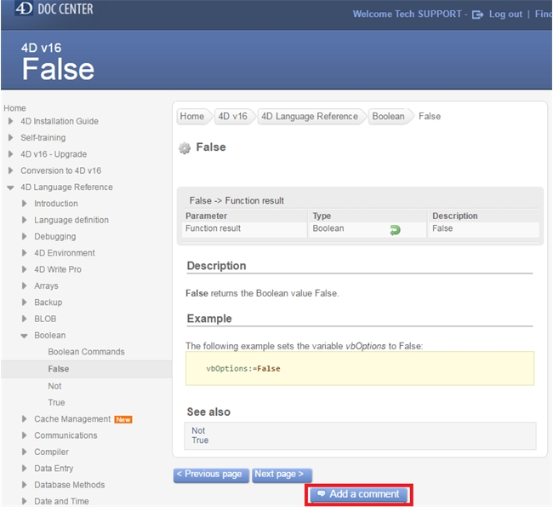Open the Not link under See also

(x=198, y=430)
